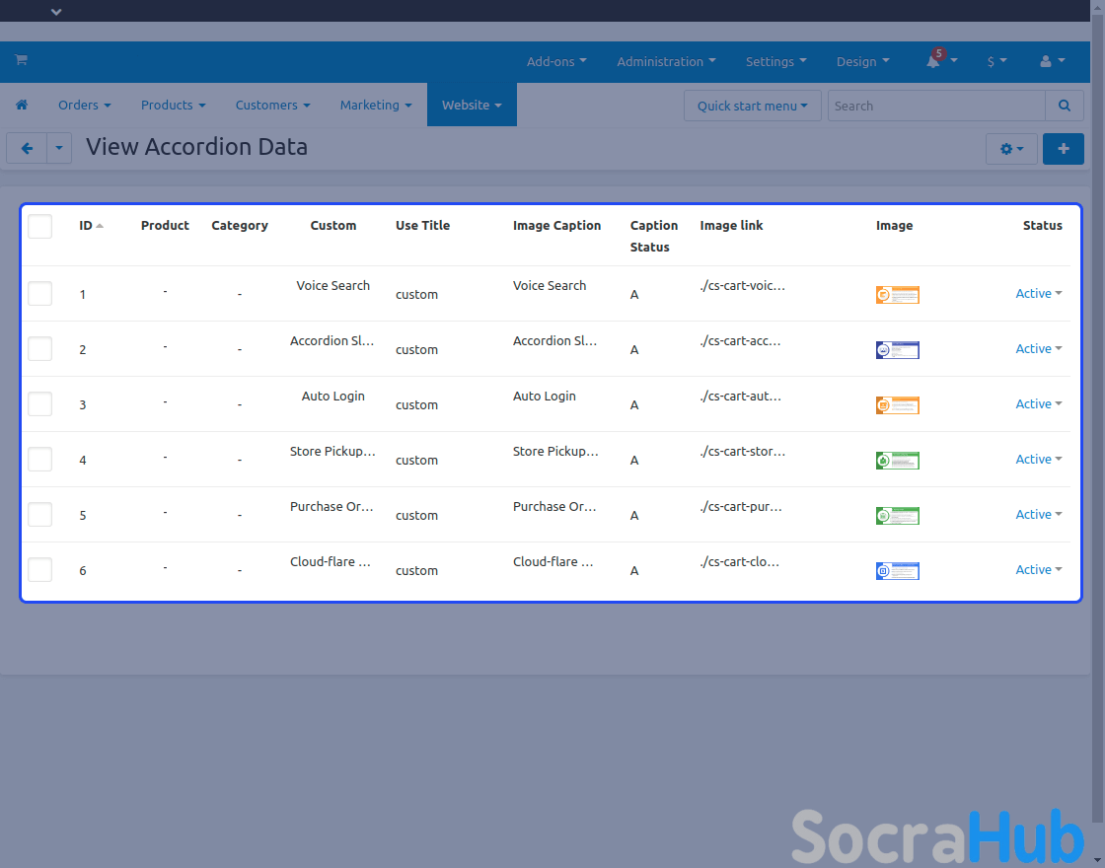The height and width of the screenshot is (868, 1105).
Task: Open the user account icon menu
Action: pyautogui.click(x=1052, y=61)
